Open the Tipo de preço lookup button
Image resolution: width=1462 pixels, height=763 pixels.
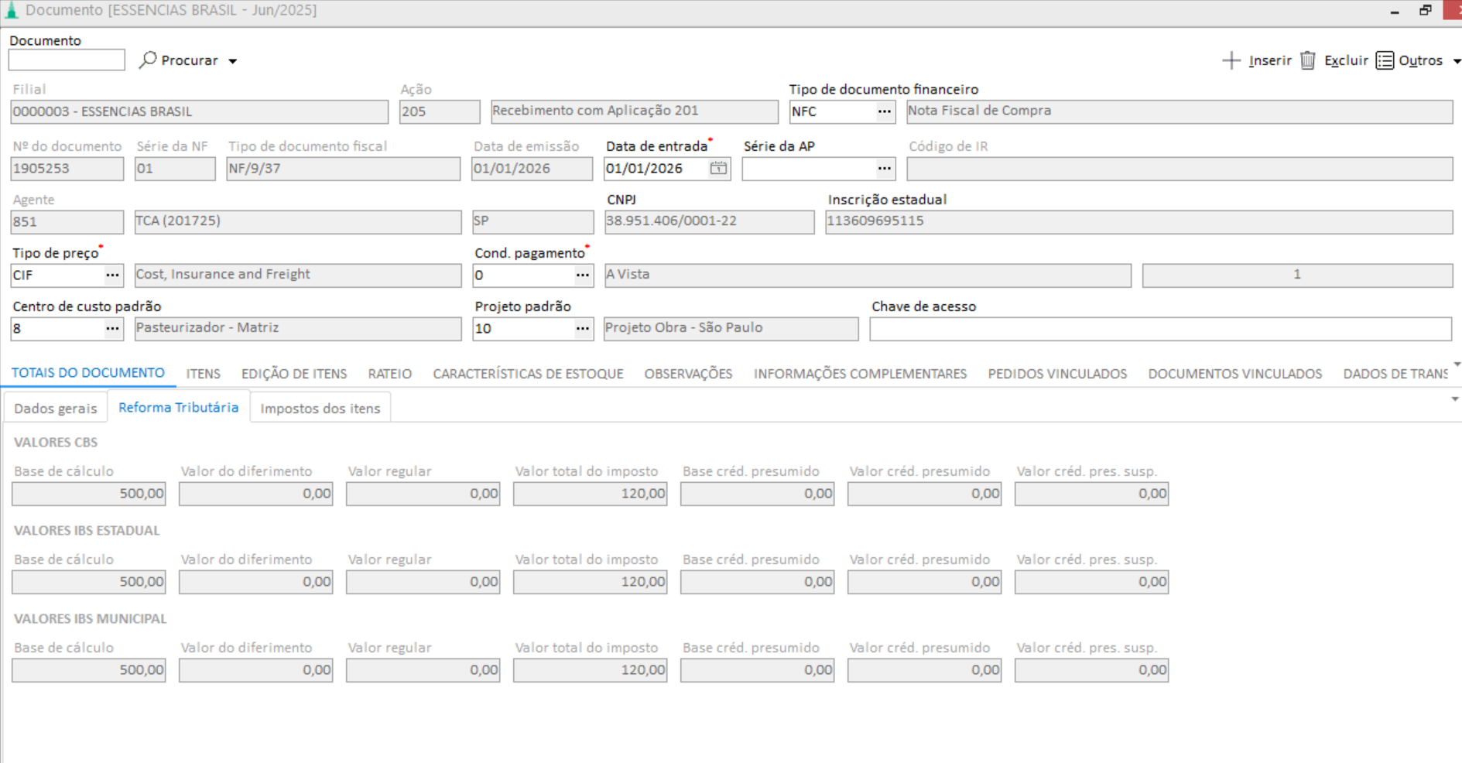click(112, 275)
